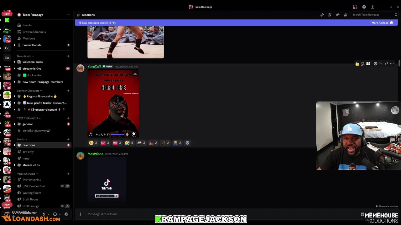This screenshot has height=225, width=401.
Task: Replay the YungOg3 video
Action: tap(91, 134)
